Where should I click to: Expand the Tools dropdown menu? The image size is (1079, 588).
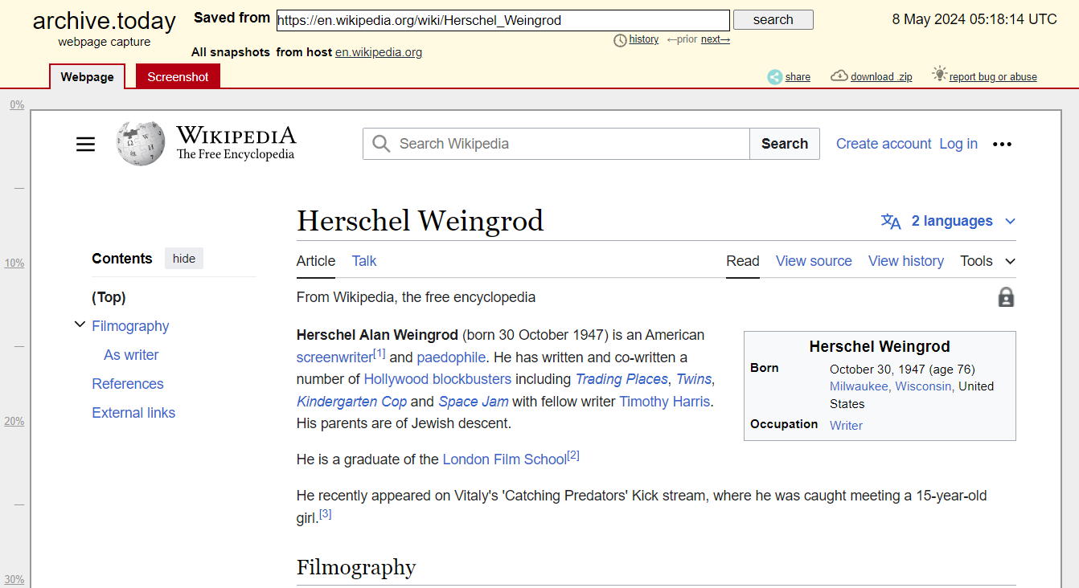pyautogui.click(x=988, y=261)
